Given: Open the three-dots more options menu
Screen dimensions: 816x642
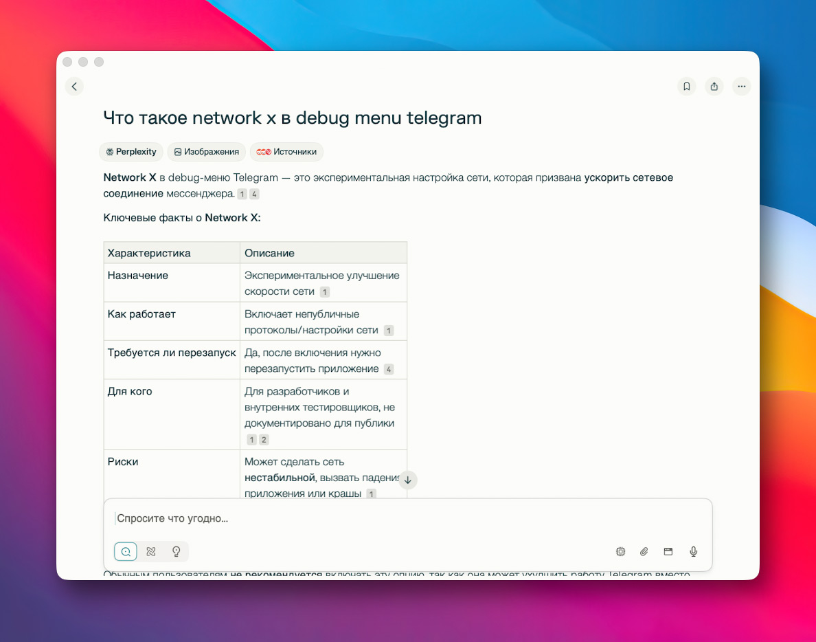Looking at the screenshot, I should 741,86.
